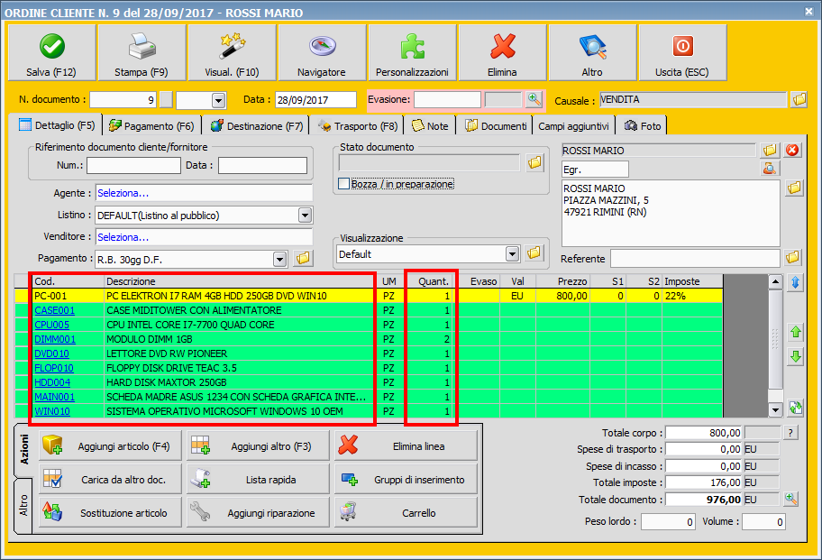Select the vertical Azioni tab
This screenshot has height=560, width=822.
(23, 449)
